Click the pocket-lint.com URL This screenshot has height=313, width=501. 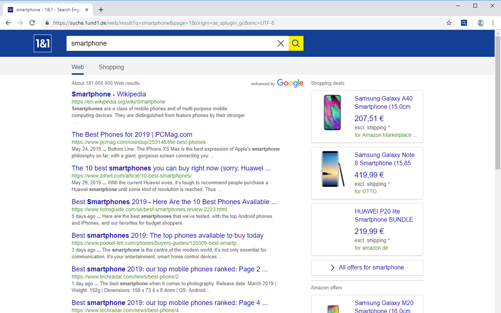pos(156,243)
